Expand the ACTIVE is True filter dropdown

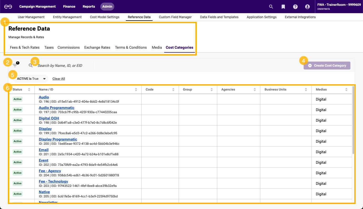(x=44, y=79)
